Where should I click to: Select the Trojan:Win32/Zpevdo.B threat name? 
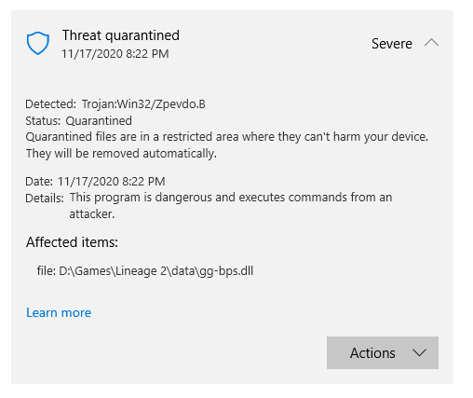point(143,104)
